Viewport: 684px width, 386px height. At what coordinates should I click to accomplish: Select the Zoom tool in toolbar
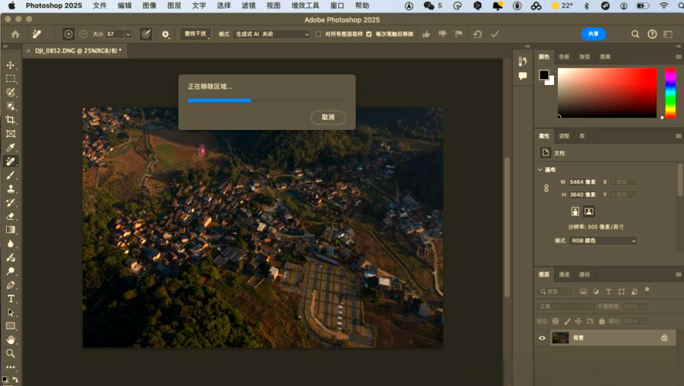coord(11,354)
